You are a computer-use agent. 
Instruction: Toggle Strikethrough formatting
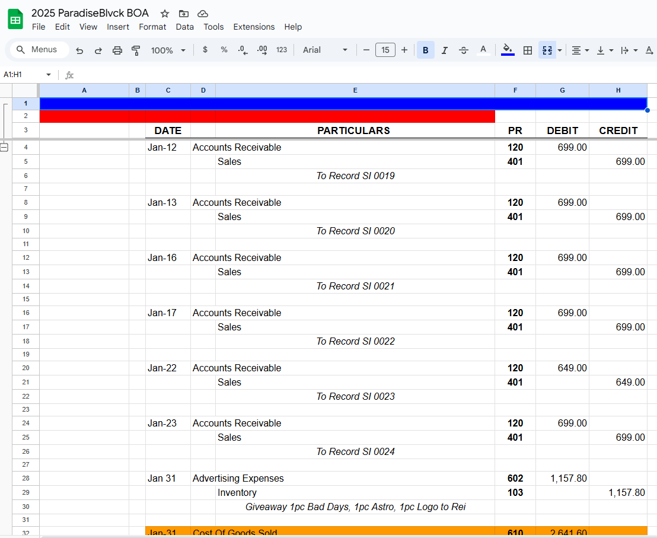pyautogui.click(x=464, y=50)
